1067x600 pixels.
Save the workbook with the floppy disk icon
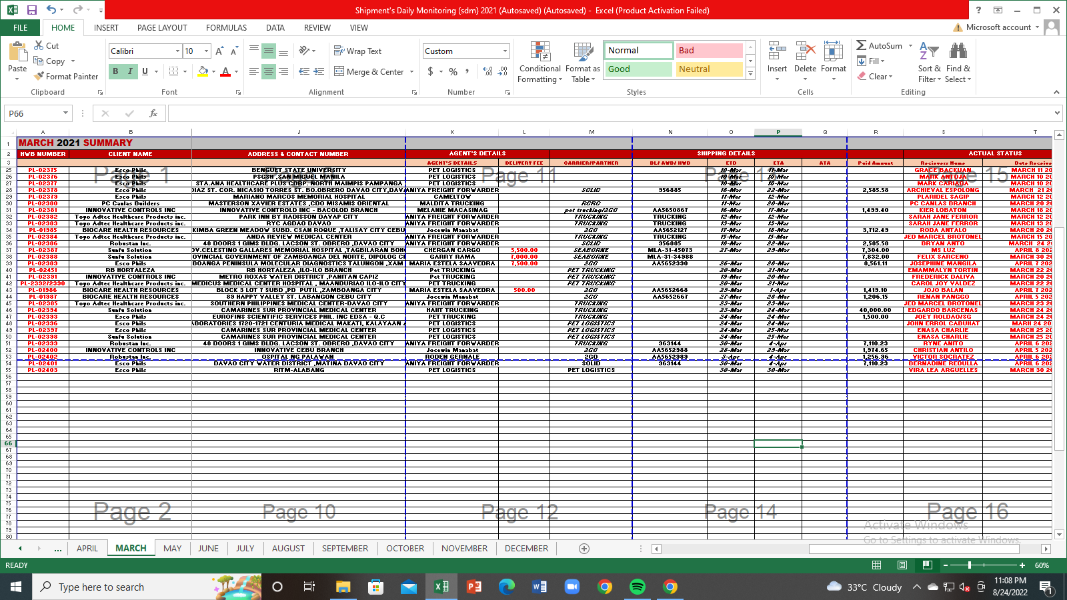pos(31,10)
